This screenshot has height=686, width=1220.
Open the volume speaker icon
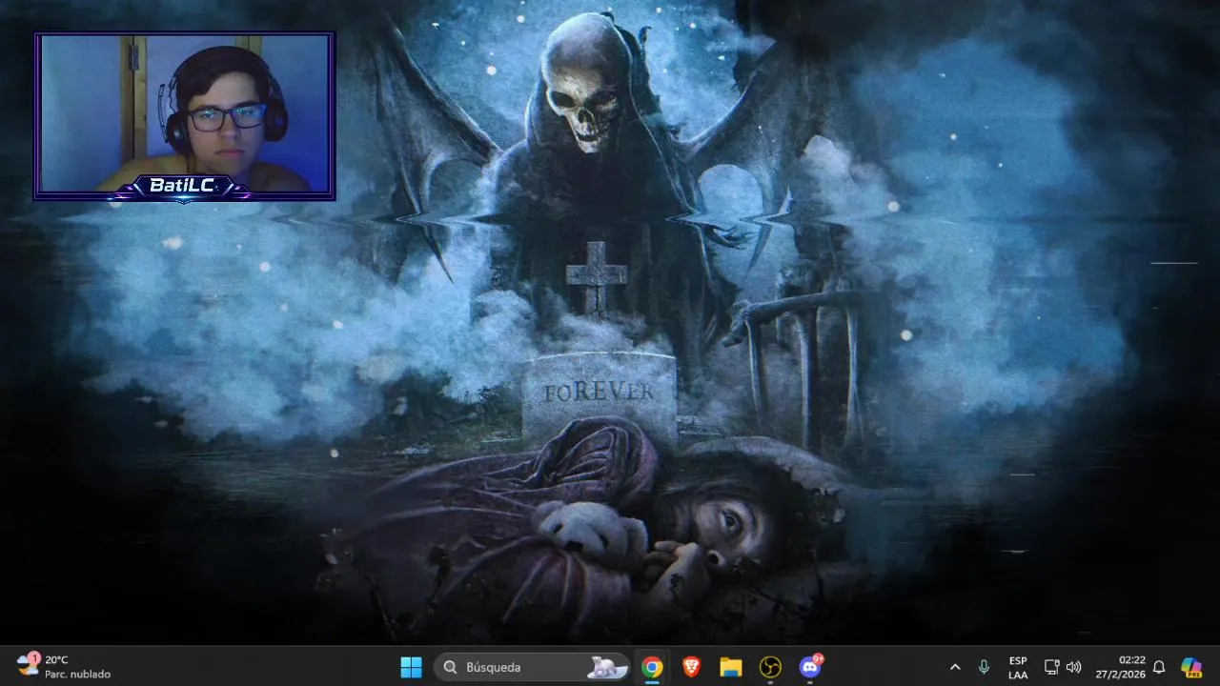pyautogui.click(x=1074, y=667)
